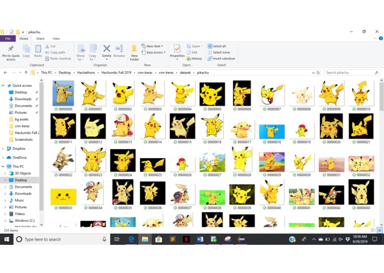384x273 pixels.
Task: Switch to the View ribbon tab
Action: 56,39
